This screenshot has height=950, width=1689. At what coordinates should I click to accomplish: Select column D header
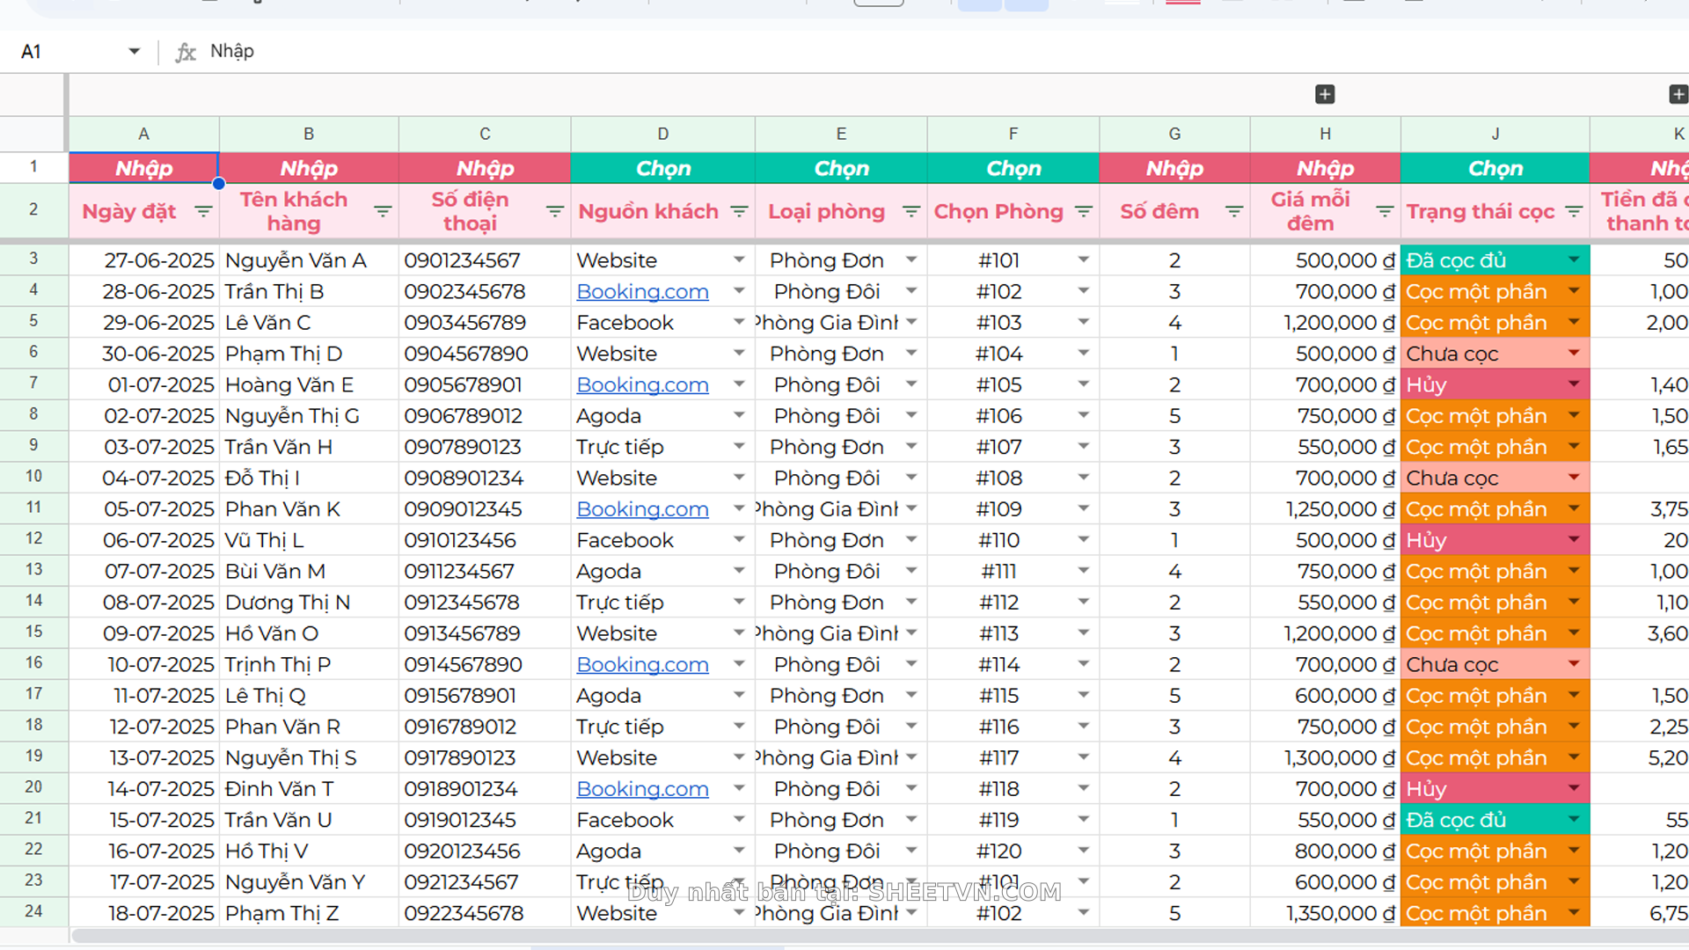662,134
